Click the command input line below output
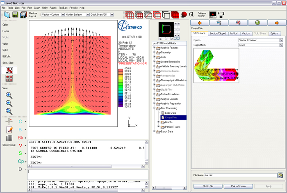Viewport: 287px width, 193px height. coord(88,174)
